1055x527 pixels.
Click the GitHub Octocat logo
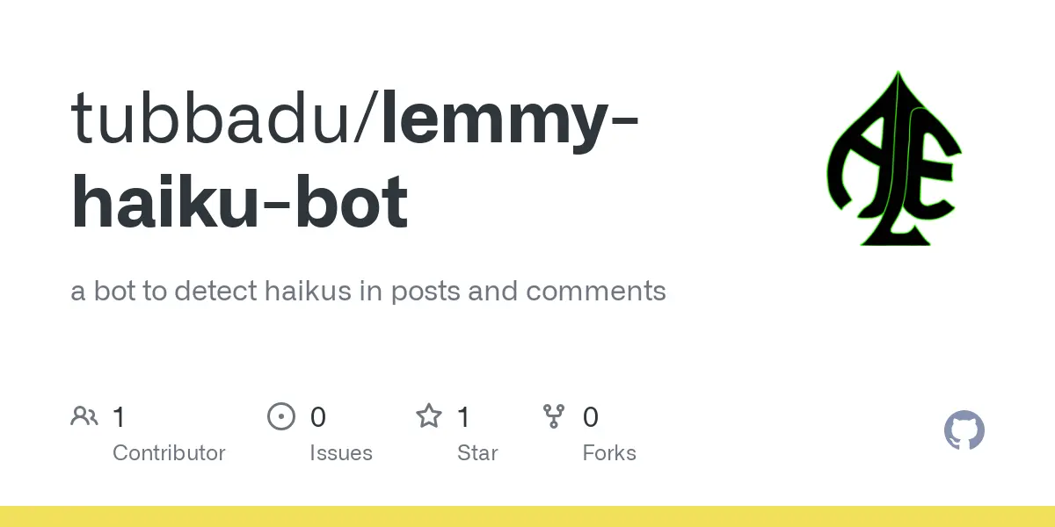click(964, 431)
